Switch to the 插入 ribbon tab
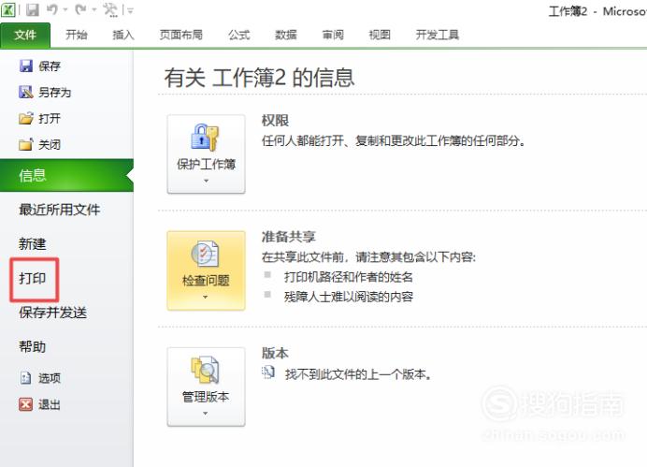This screenshot has width=647, height=467. (x=123, y=35)
